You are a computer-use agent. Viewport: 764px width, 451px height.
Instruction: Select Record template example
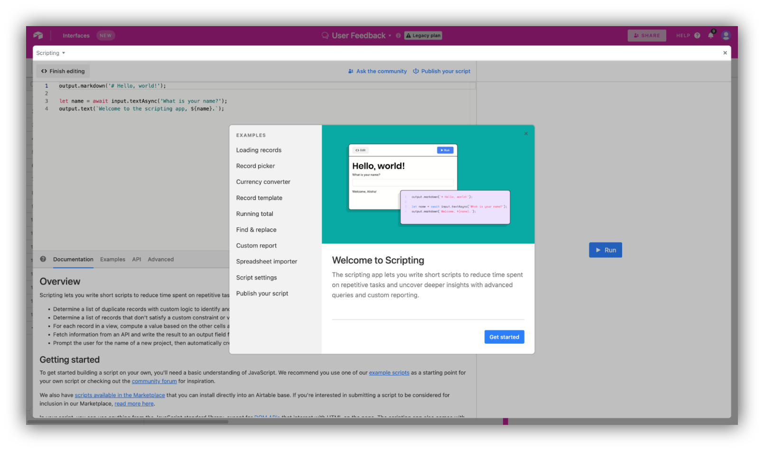(259, 198)
